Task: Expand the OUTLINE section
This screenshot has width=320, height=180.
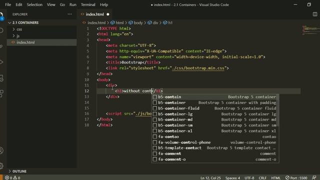Action: point(42,171)
